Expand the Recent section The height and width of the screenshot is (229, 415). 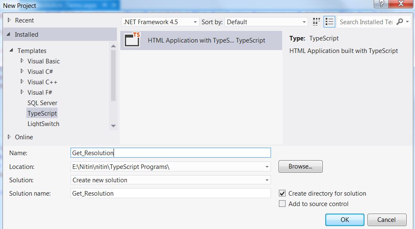[x=9, y=20]
